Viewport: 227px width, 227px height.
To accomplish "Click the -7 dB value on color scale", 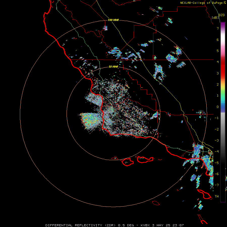I will 217,185.
